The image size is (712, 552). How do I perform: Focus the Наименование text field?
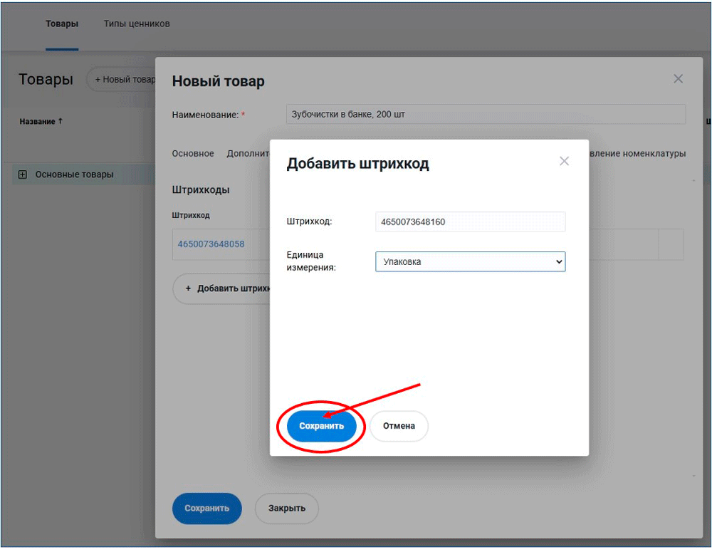pyautogui.click(x=486, y=115)
